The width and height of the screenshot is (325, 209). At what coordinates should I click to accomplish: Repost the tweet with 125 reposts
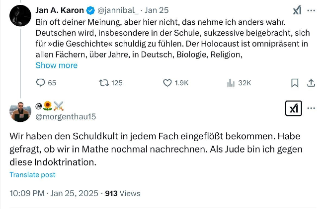coord(104,83)
